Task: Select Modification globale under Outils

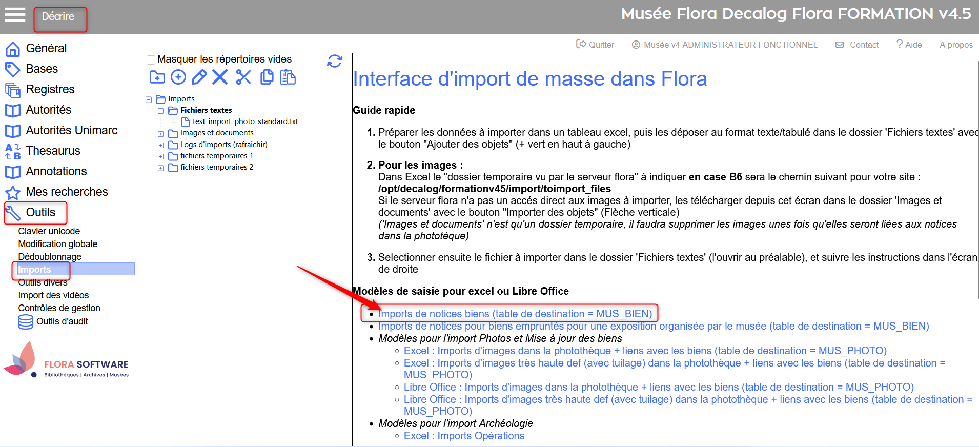Action: tap(57, 244)
